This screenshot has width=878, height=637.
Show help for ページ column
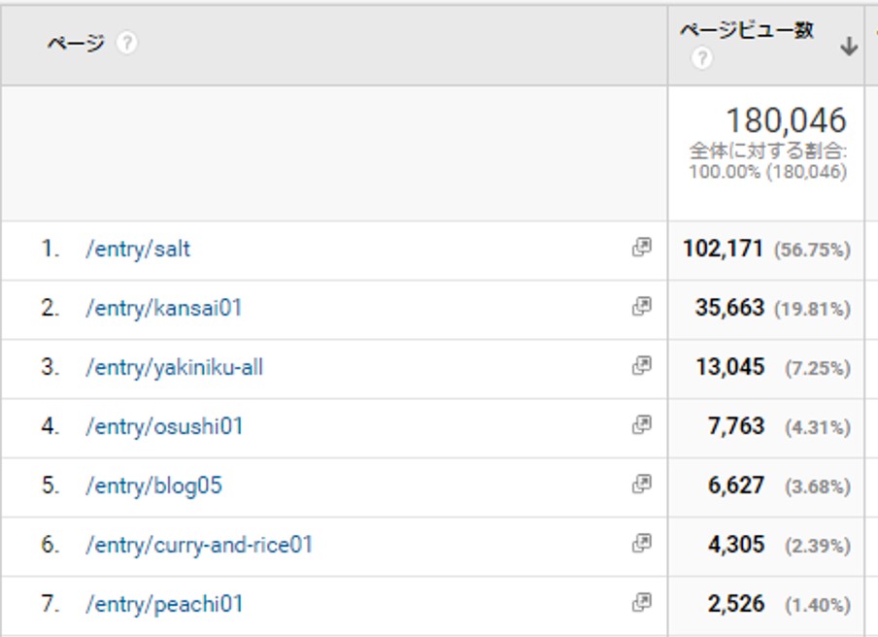point(126,43)
